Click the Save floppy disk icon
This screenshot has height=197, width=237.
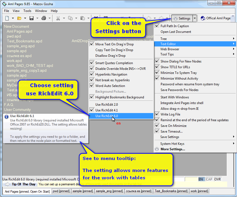(32, 18)
